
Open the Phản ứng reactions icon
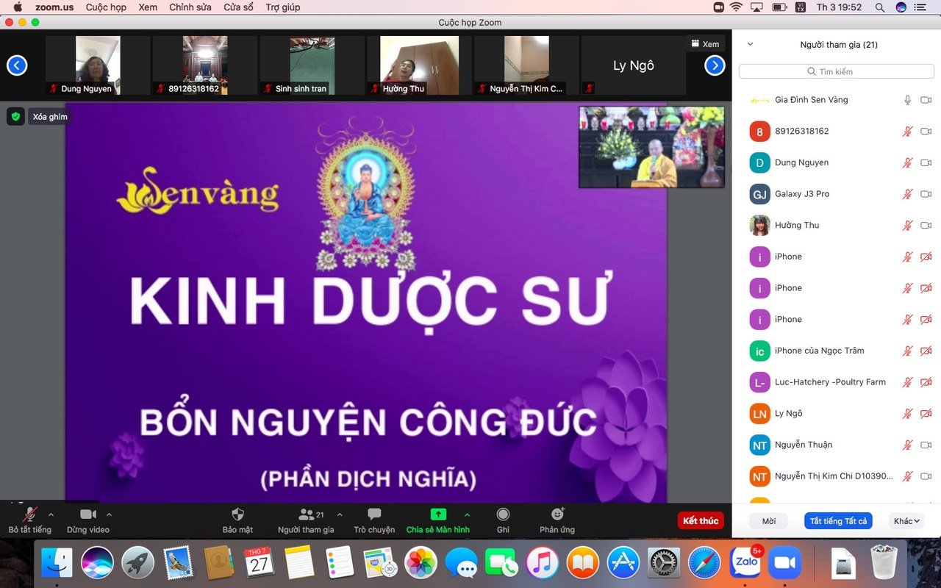pyautogui.click(x=557, y=514)
